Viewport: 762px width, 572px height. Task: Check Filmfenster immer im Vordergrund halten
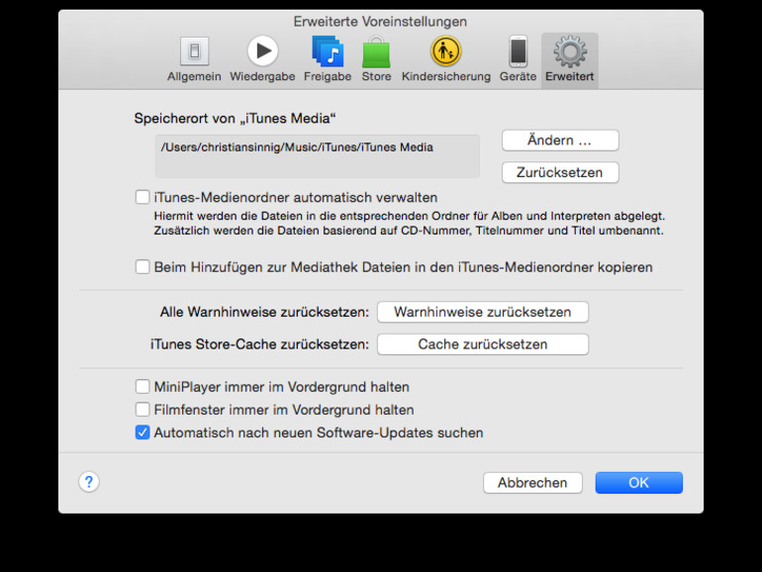pos(143,410)
